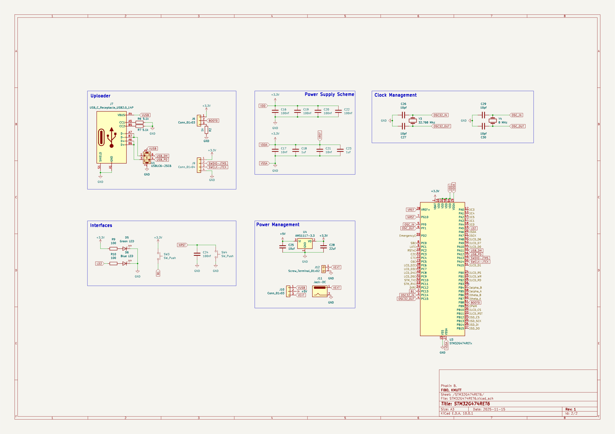Image resolution: width=615 pixels, height=434 pixels.
Task: Select the VEXT label beside screw terminal J12
Action: point(336,267)
